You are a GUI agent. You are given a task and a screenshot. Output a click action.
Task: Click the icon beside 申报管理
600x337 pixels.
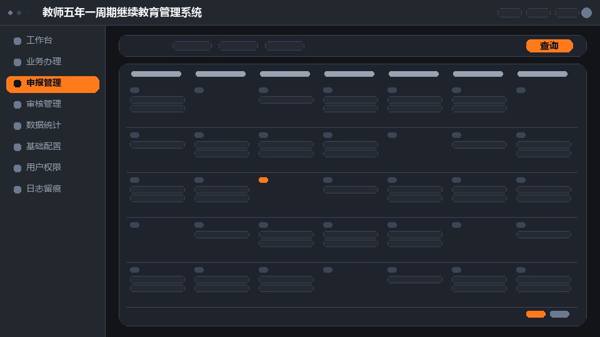pyautogui.click(x=17, y=83)
